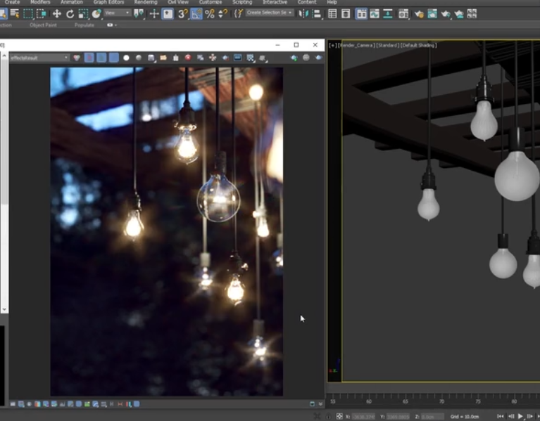Open the View reference coordinate dropdown
Screen dimensions: 540x421
tap(117, 13)
